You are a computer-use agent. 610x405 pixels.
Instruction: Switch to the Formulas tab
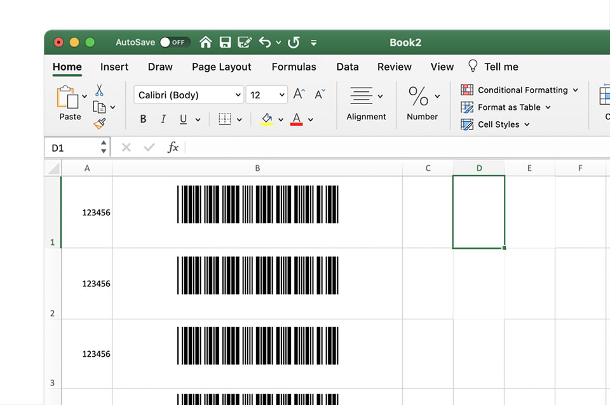pyautogui.click(x=294, y=67)
